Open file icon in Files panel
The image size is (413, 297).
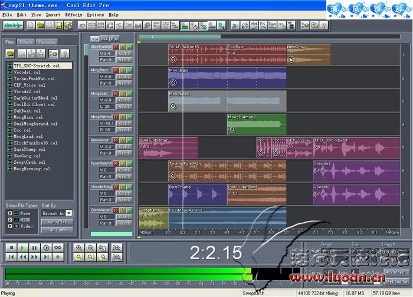click(x=10, y=54)
